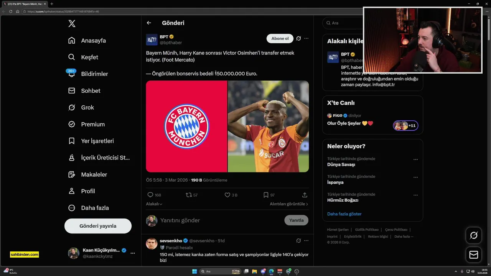This screenshot has width=491, height=276.
Task: Open BPT profile avatar on the post
Action: coord(152,39)
